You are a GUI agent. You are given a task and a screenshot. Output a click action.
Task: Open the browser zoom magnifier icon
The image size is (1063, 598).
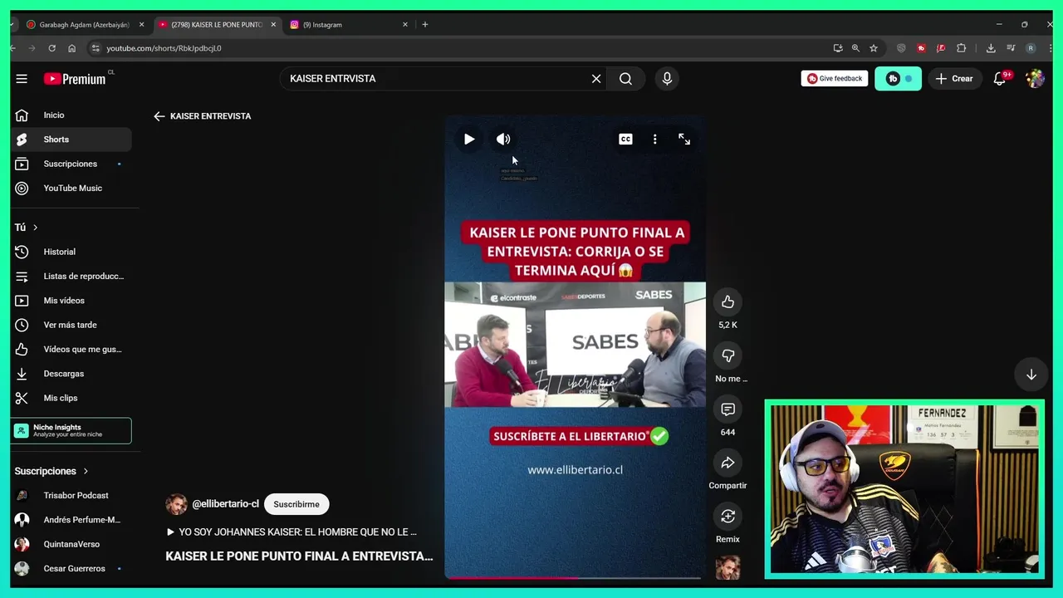coord(855,48)
